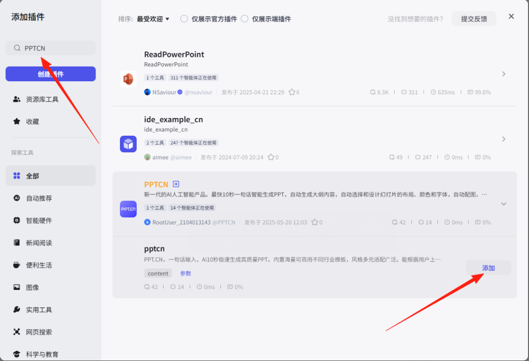Click the ide_example_cn plugin title
The width and height of the screenshot is (529, 361).
(173, 120)
